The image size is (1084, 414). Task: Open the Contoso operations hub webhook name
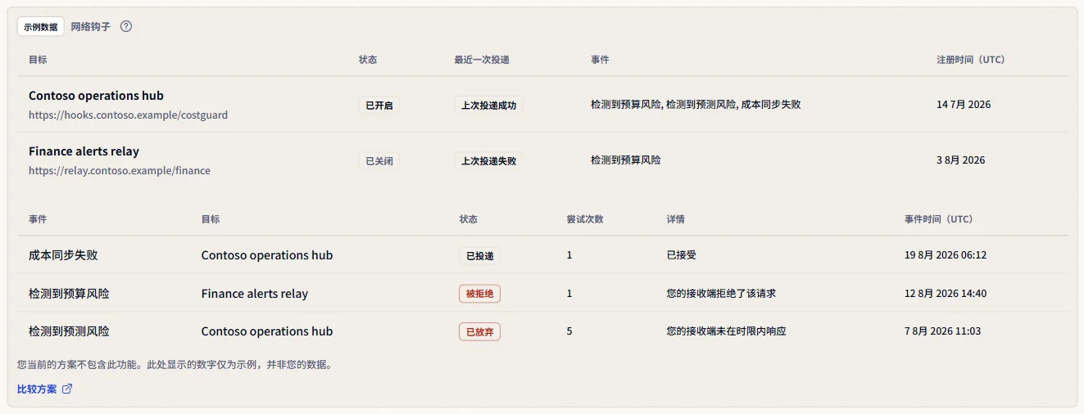click(x=96, y=96)
